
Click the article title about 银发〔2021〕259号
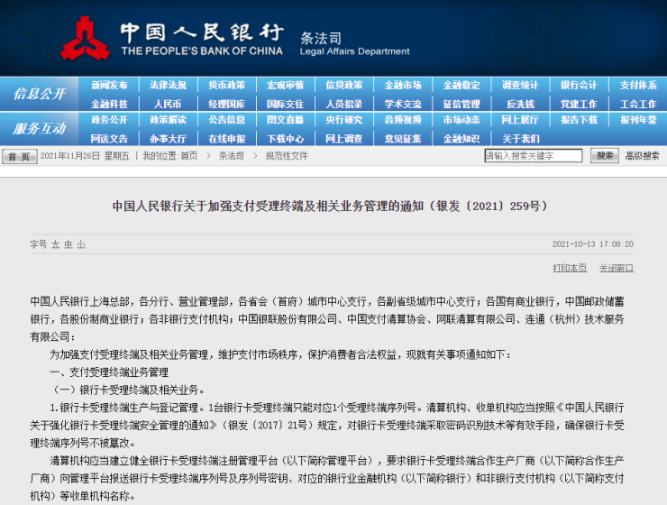[331, 207]
